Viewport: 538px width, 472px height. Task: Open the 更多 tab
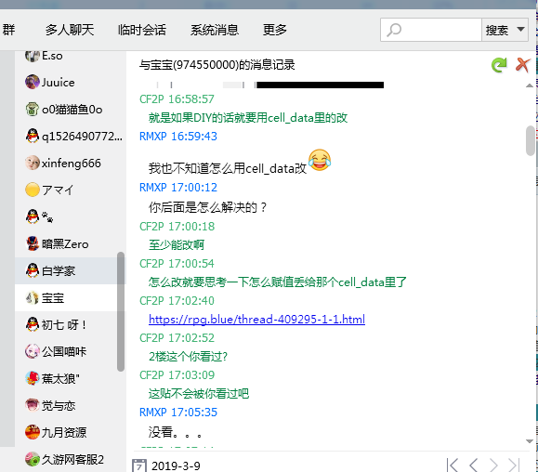(x=274, y=30)
